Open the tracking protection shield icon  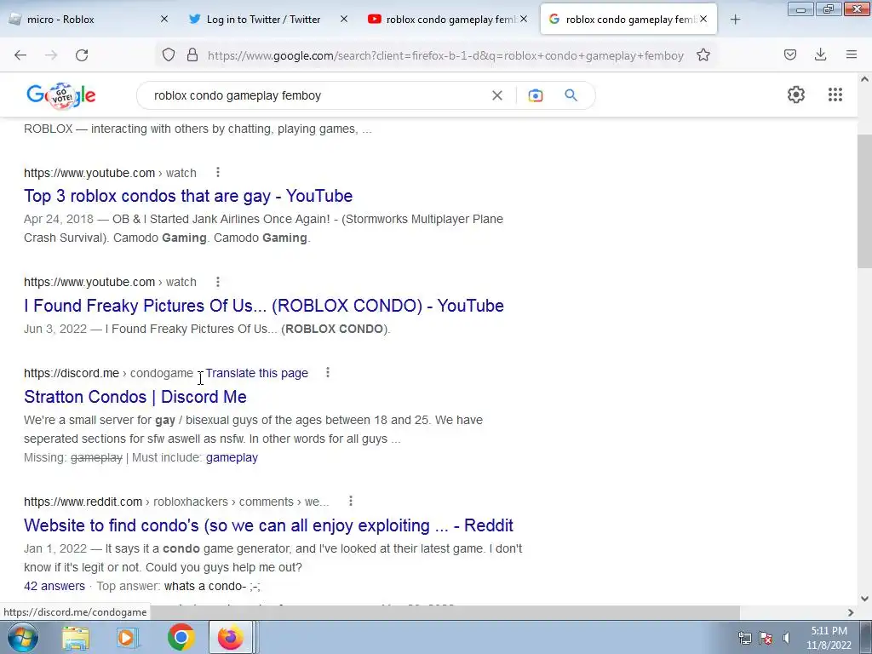click(169, 55)
